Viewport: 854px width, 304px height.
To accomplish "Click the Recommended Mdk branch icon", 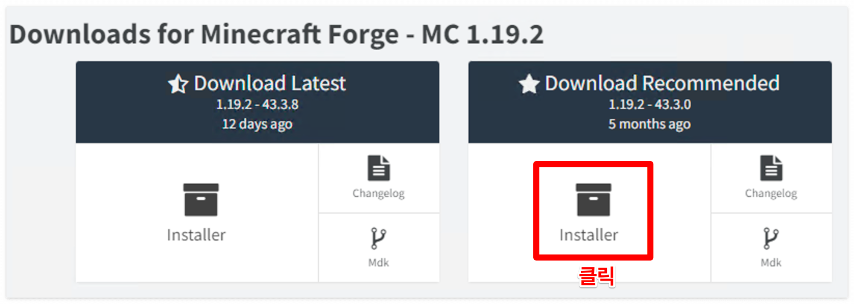I will click(771, 238).
